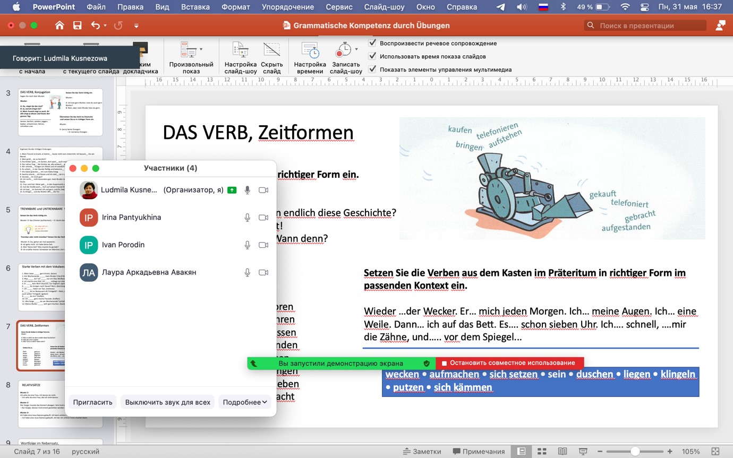
Task: Undo the last action with arrow icon
Action: tap(95, 25)
